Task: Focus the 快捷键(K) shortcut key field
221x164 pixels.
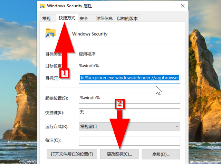Action: tap(129, 113)
